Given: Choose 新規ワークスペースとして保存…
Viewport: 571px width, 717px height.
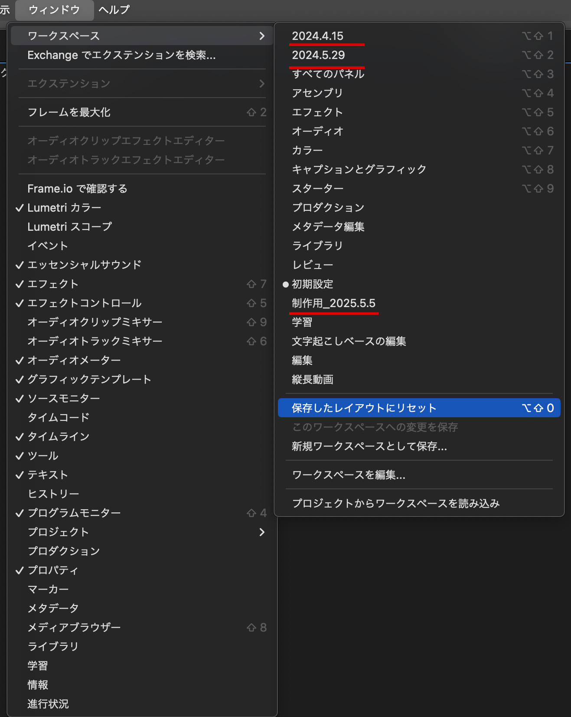Looking at the screenshot, I should 369,446.
